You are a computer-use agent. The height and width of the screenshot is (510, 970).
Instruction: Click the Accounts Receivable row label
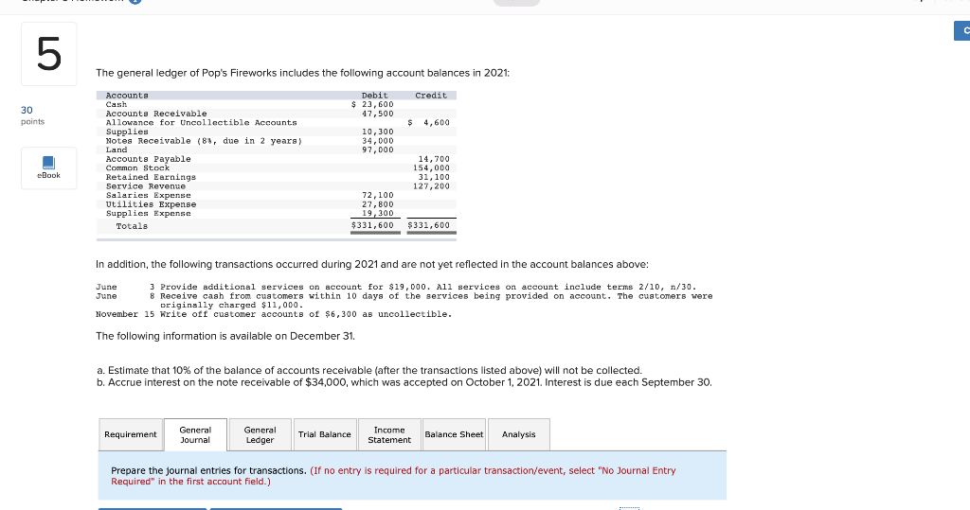pos(156,114)
